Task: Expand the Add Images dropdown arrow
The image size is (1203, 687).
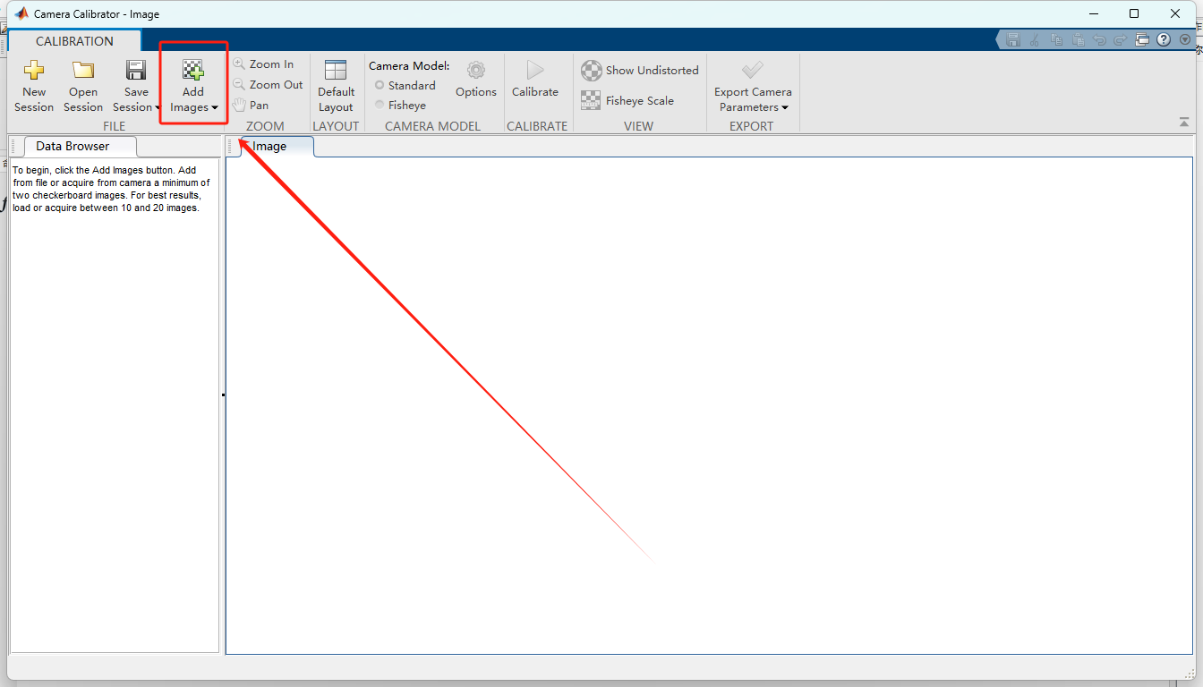Action: click(x=215, y=108)
